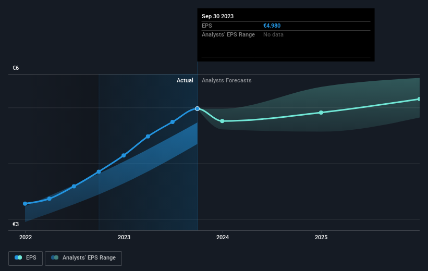The height and width of the screenshot is (271, 428).
Task: Click the Analysts' EPS Range legend icon
Action: pyautogui.click(x=55, y=257)
